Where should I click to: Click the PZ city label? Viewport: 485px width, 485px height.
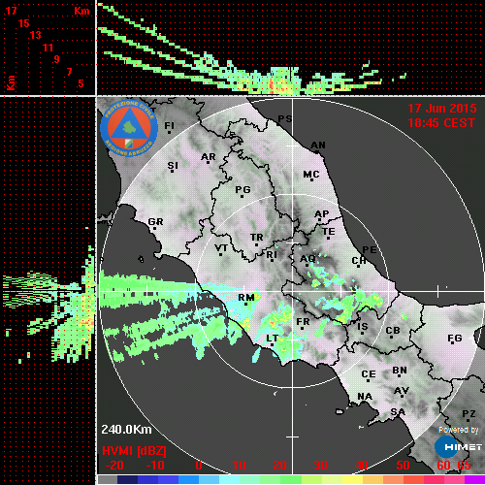(x=469, y=413)
